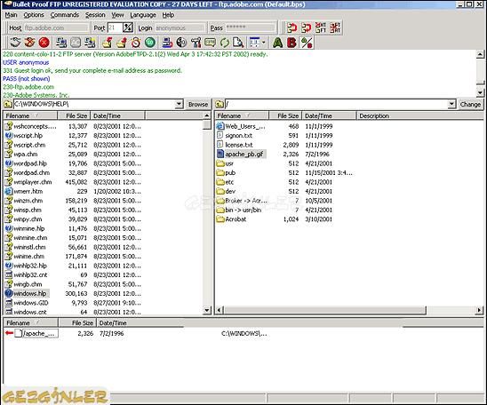Image resolution: width=487 pixels, height=405 pixels.
Task: Click the second folder with red arrow icon
Action: click(122, 43)
